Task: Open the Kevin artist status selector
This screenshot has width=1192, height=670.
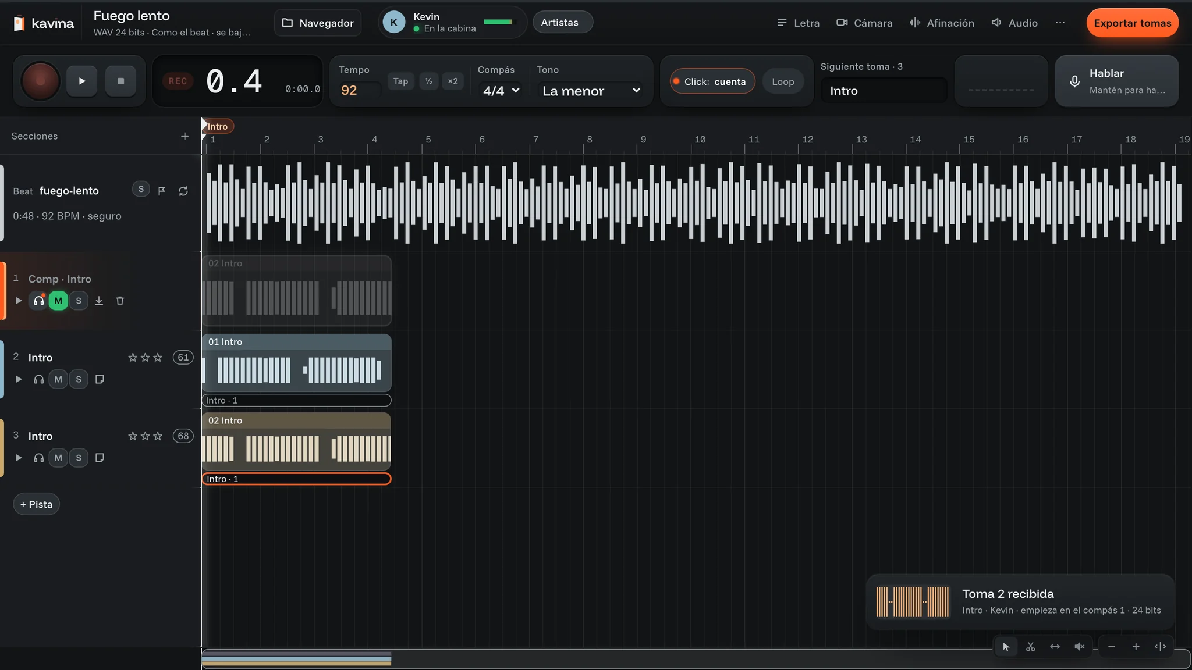Action: (452, 23)
